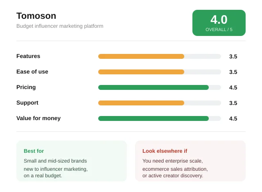Click the 3.5 score beside Features
The height and width of the screenshot is (192, 262).
click(x=233, y=56)
